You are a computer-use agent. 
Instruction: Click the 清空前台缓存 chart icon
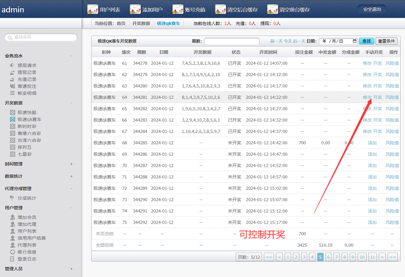point(272,9)
